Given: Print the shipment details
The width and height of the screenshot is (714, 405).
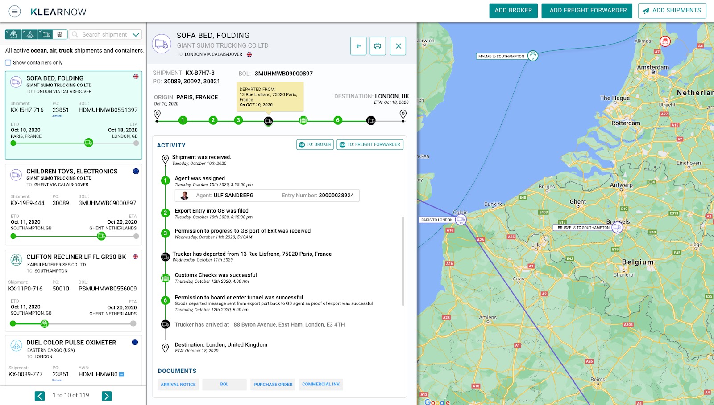Looking at the screenshot, I should coord(378,46).
